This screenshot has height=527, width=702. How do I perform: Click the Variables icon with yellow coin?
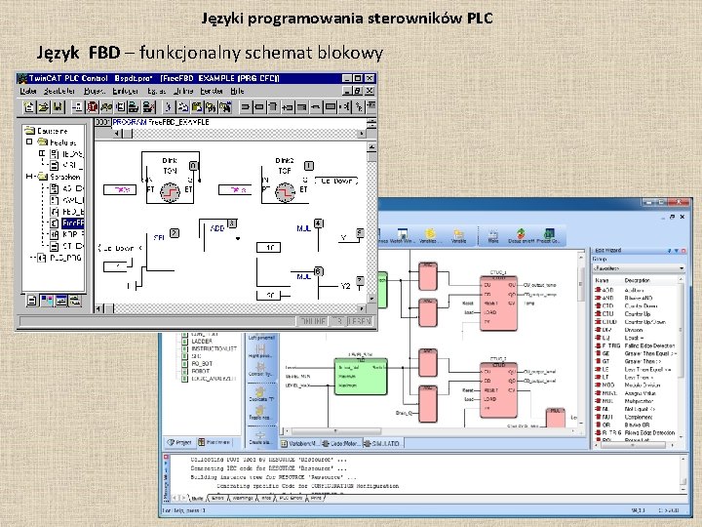click(429, 236)
